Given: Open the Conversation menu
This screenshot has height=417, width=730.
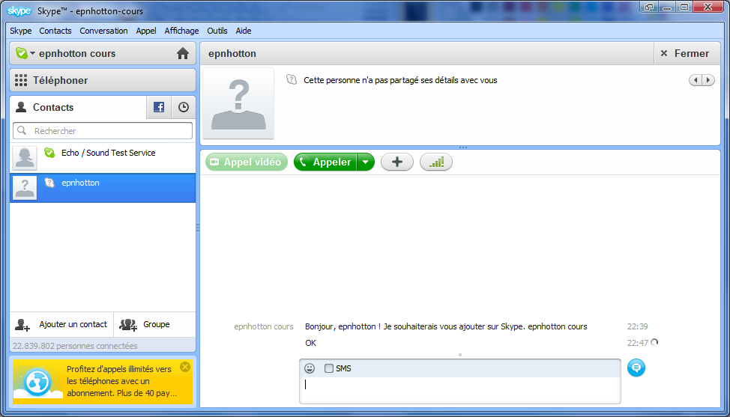Looking at the screenshot, I should (103, 31).
